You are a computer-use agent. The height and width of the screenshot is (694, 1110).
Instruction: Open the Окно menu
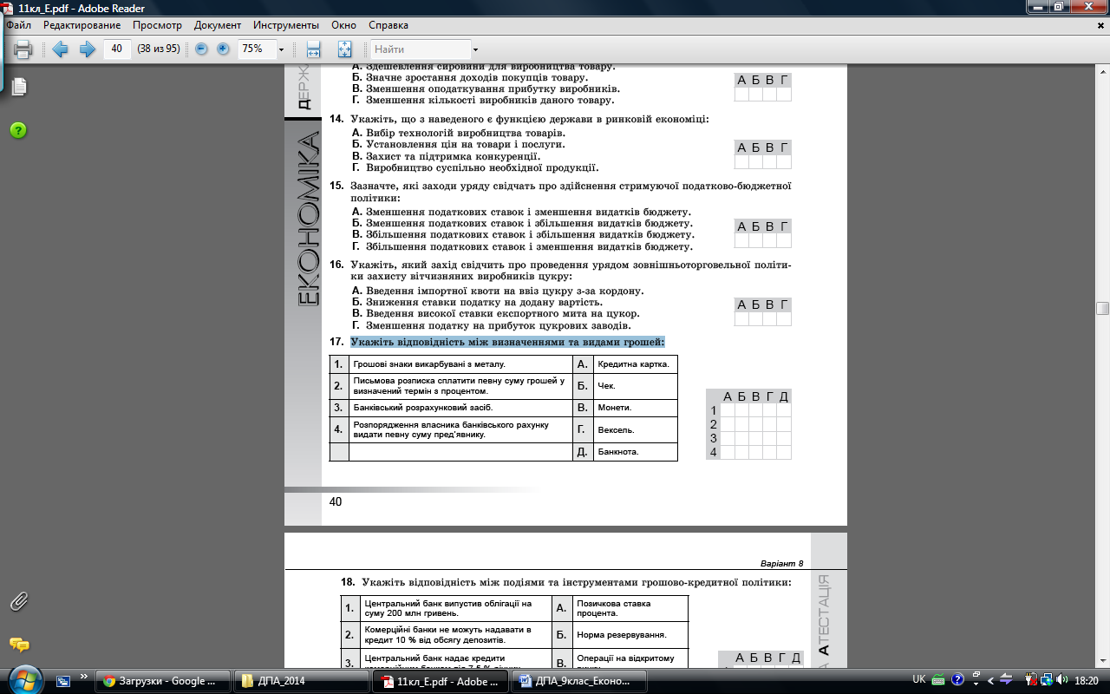(344, 25)
